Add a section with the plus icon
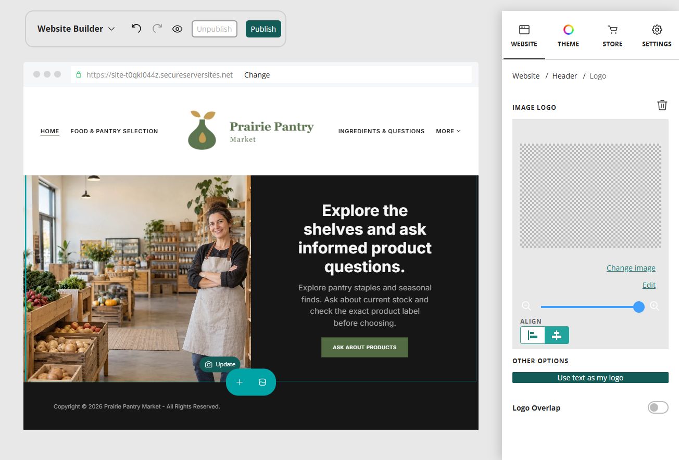This screenshot has height=460, width=679. pyautogui.click(x=240, y=382)
